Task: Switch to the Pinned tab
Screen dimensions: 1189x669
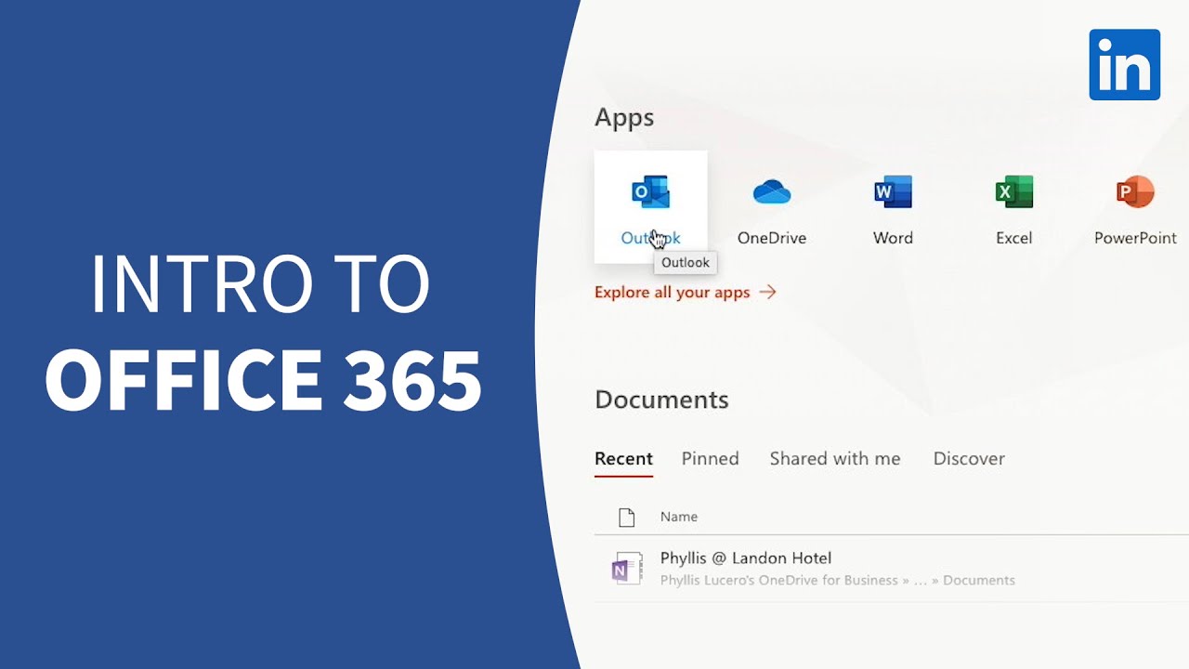Action: coord(710,458)
